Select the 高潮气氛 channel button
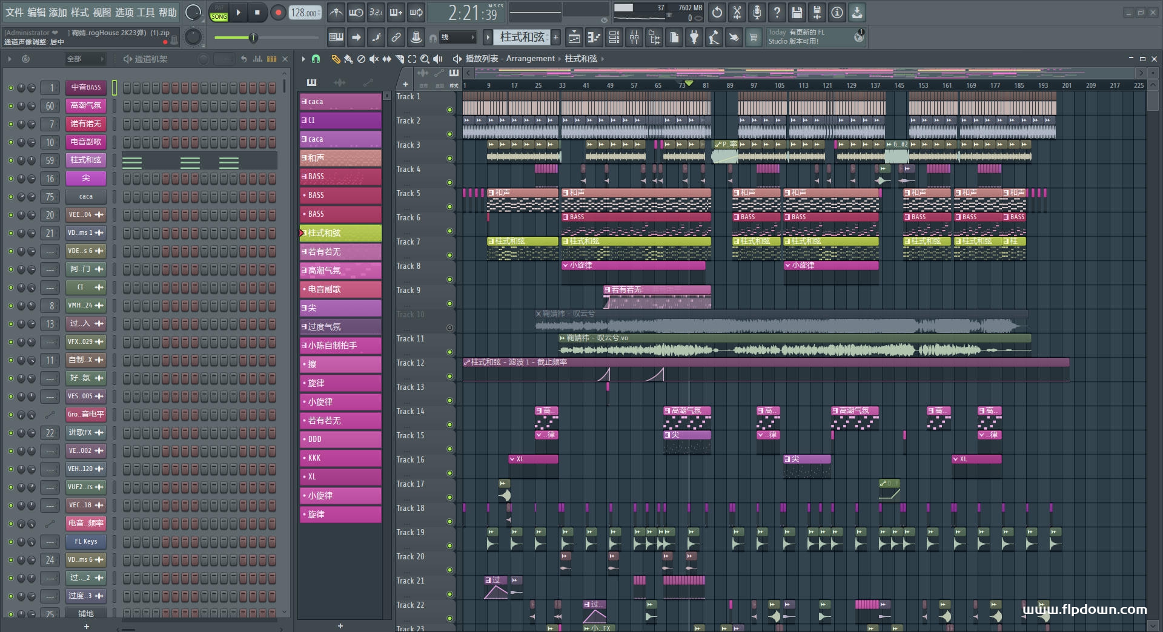The height and width of the screenshot is (632, 1163). coord(85,106)
